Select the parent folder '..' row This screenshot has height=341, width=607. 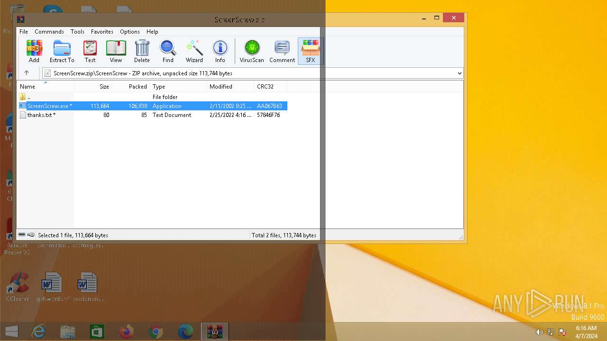[x=152, y=97]
